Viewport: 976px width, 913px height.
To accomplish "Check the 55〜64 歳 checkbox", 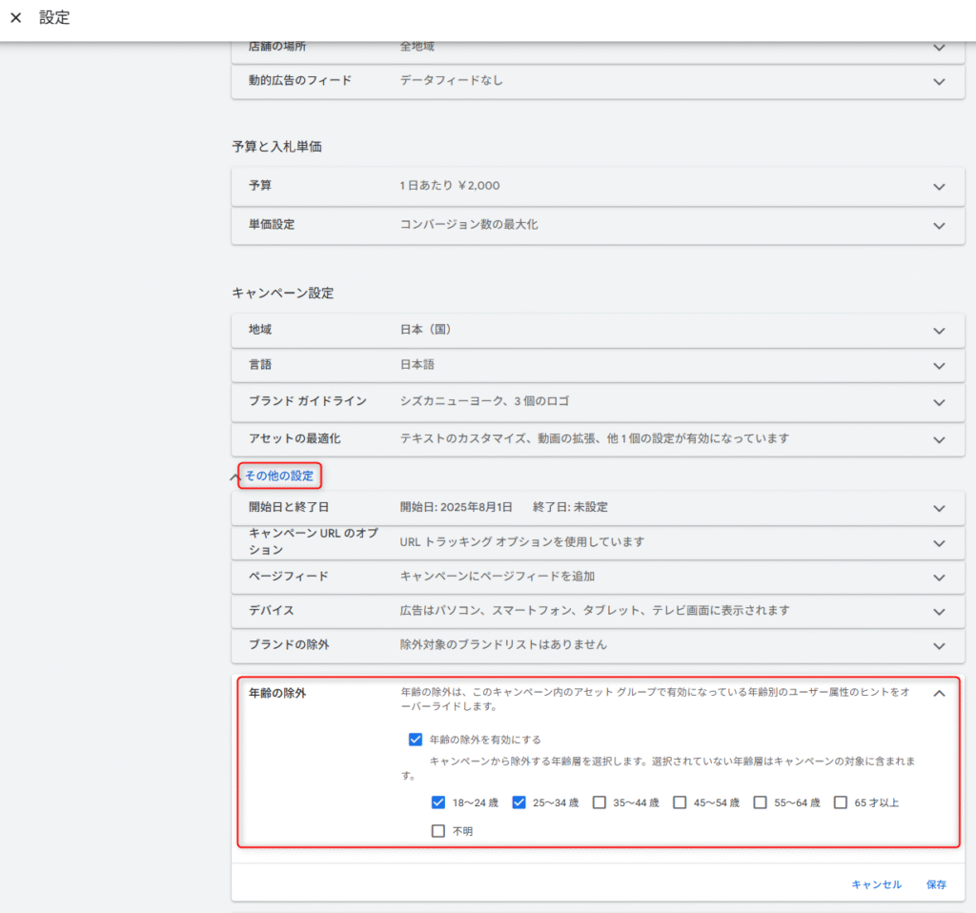I will [760, 802].
